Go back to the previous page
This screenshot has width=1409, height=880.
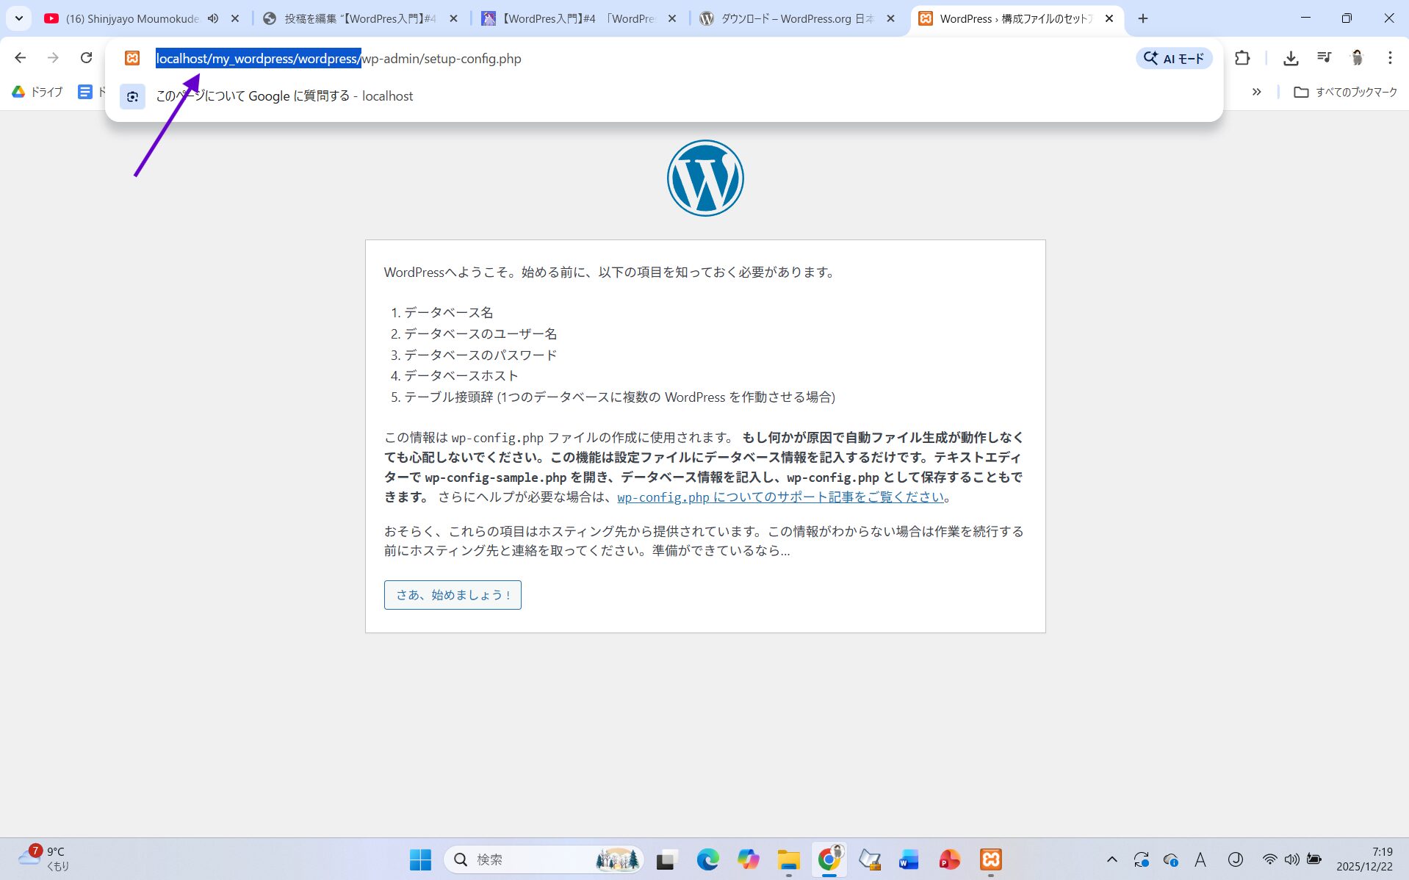point(21,58)
